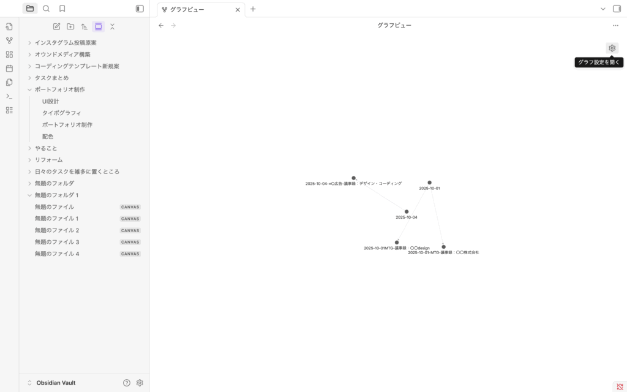Screen dimensions: 627x392
Task: Open graph view from the ribbon
Action: point(9,40)
